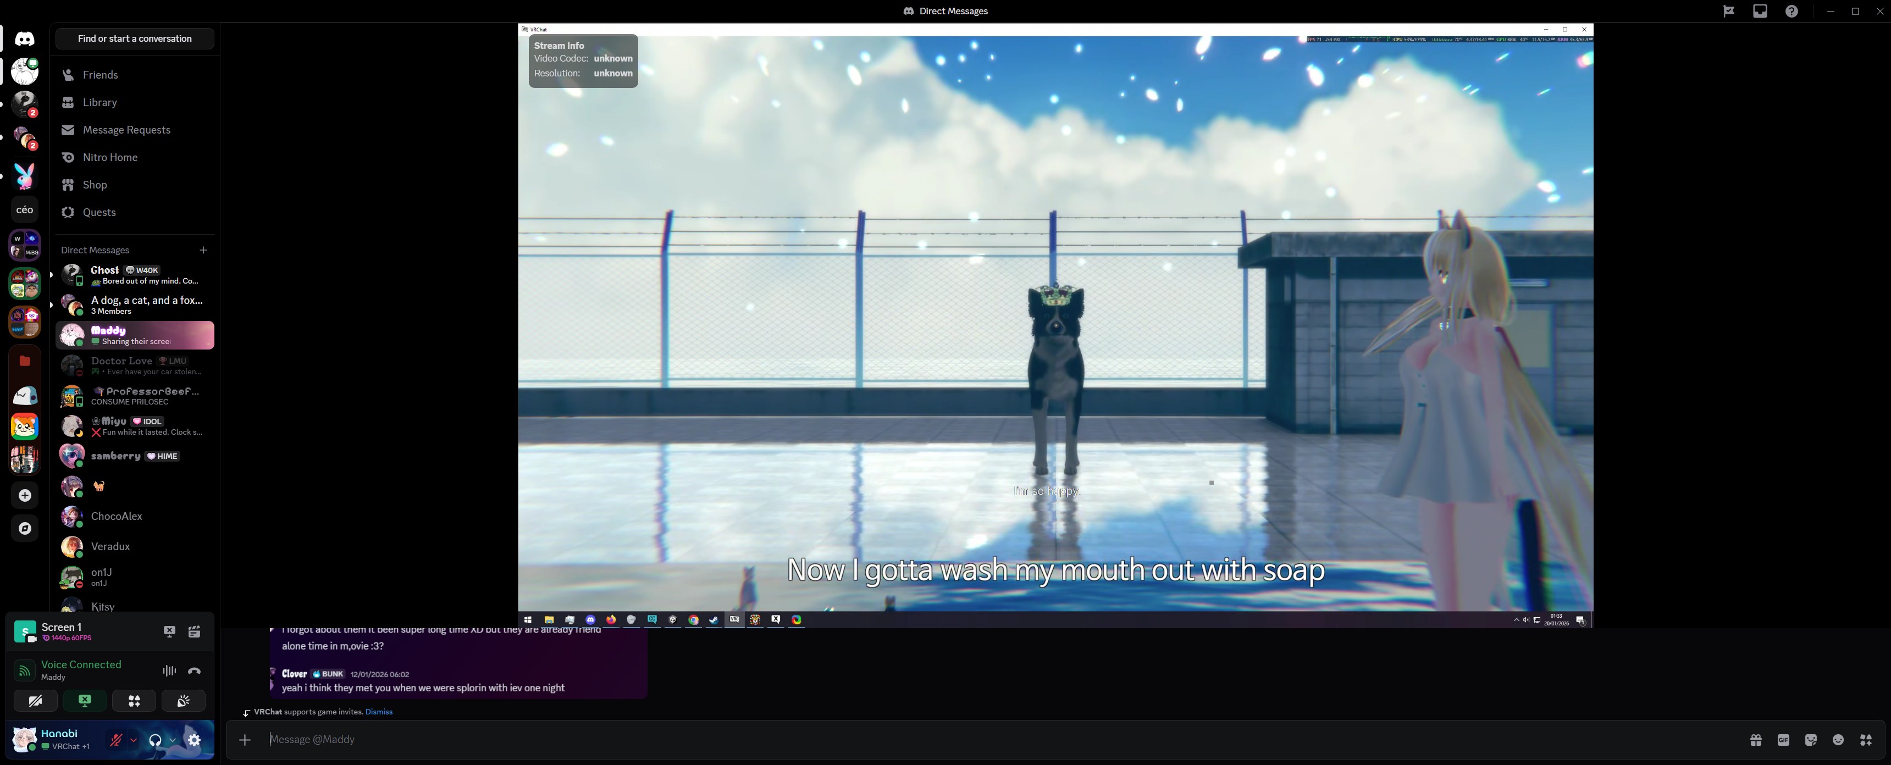Expand microphone input options arrow

point(134,740)
